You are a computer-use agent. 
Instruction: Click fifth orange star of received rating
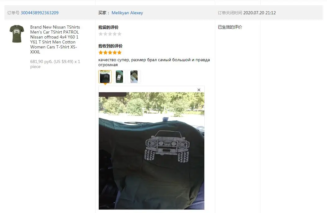119,52
